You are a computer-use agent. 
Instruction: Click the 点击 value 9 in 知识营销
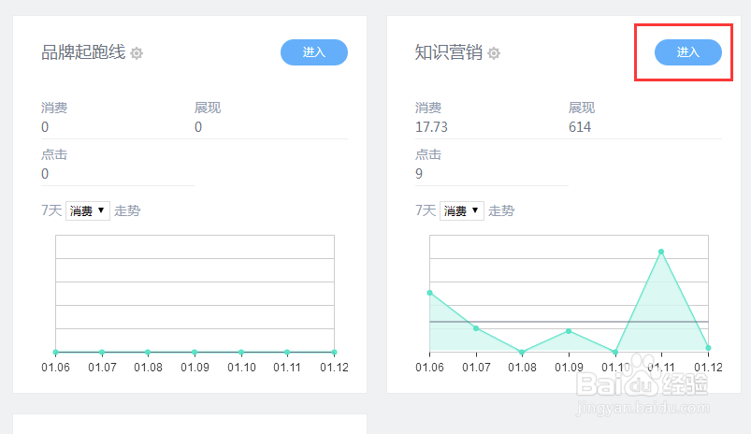click(419, 174)
